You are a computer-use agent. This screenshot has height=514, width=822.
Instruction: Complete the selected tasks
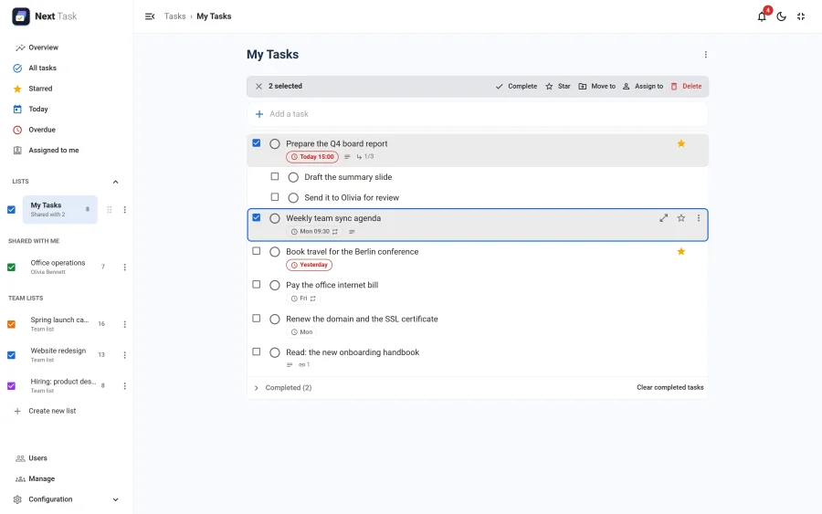(516, 86)
